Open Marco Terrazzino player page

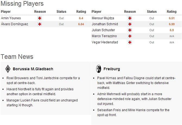(x=104, y=36)
